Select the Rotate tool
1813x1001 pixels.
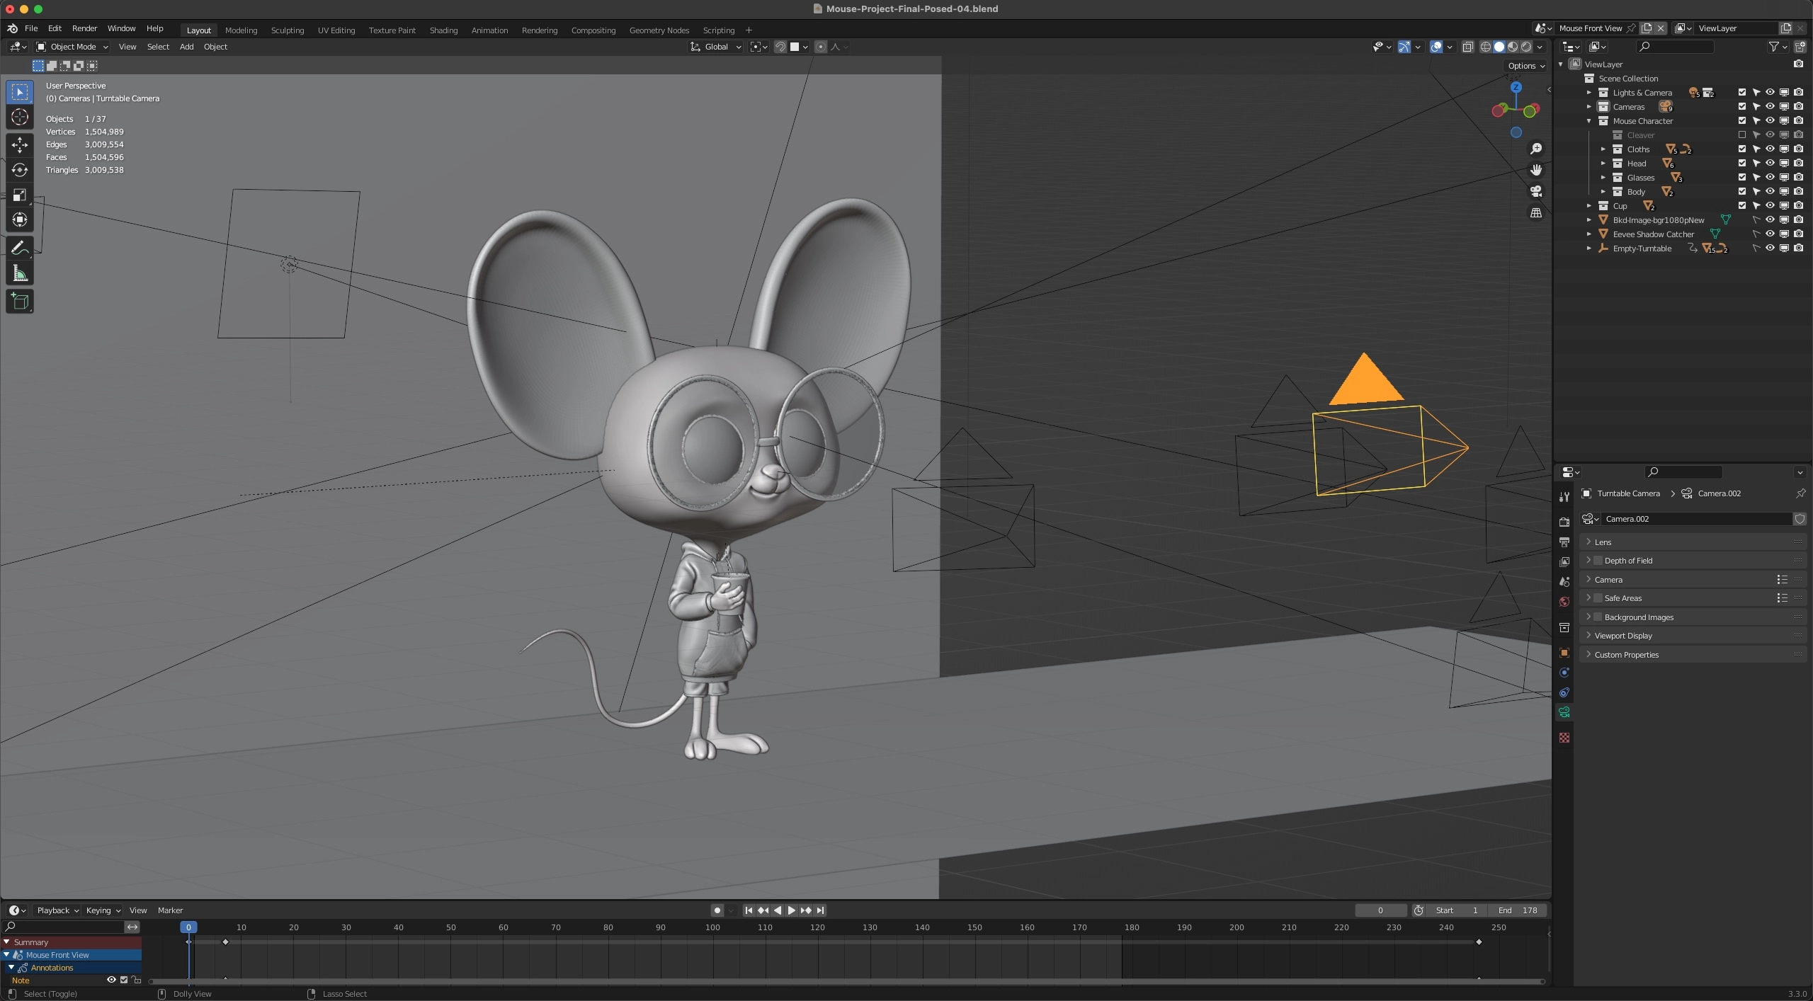tap(20, 170)
